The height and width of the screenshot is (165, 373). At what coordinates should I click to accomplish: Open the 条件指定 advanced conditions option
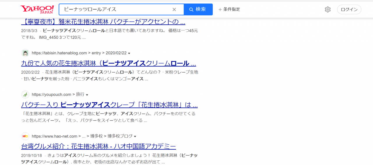[229, 9]
